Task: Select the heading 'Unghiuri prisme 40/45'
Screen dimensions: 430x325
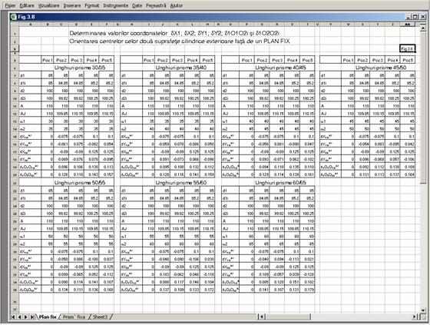Action: [280, 68]
